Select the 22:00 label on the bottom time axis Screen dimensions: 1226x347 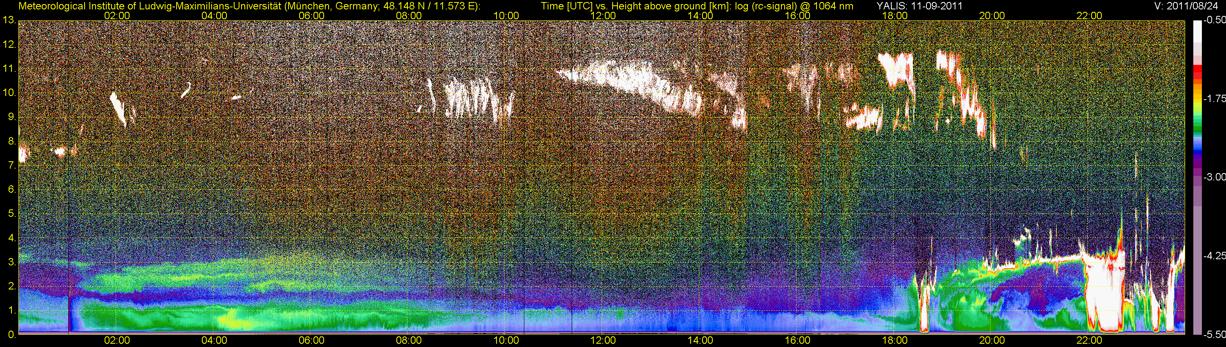click(1090, 340)
